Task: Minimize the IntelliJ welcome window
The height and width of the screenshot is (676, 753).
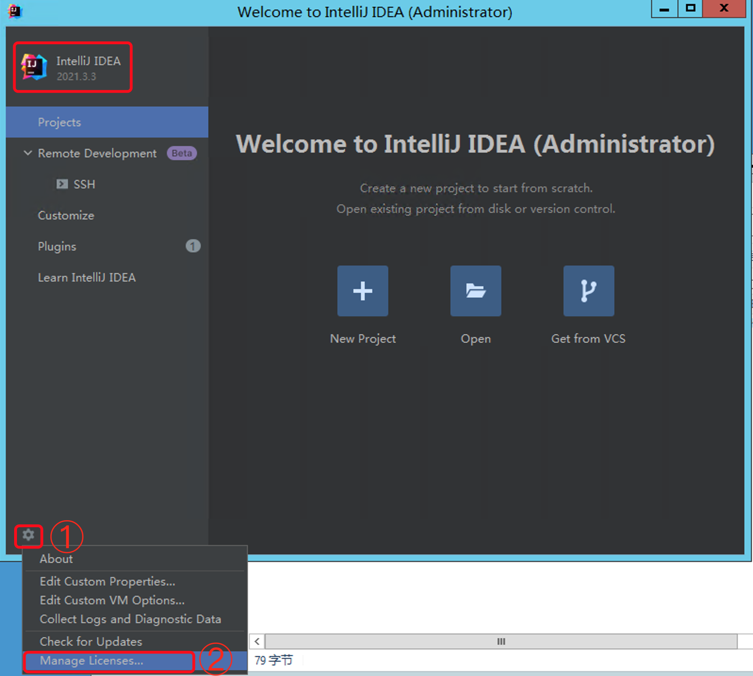Action: (x=664, y=8)
